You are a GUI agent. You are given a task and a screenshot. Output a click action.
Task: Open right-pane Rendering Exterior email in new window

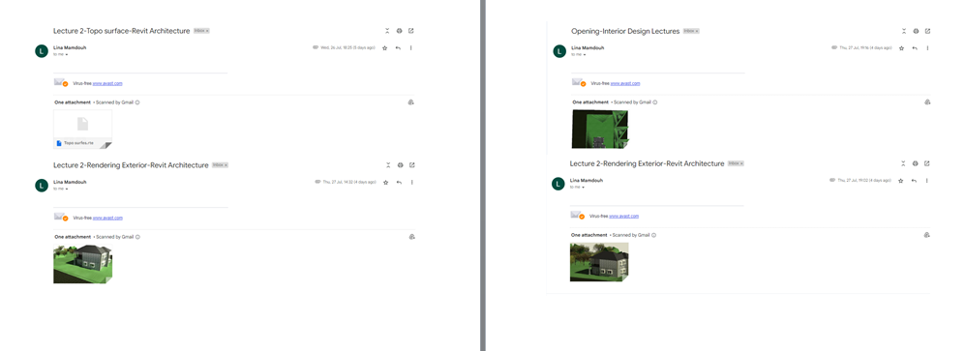(x=926, y=163)
